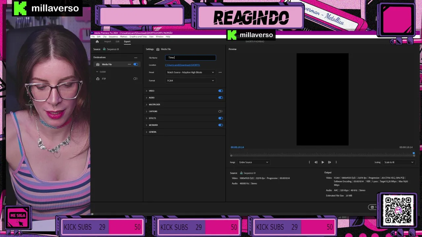Set Out point bracket in preview

tap(336, 162)
